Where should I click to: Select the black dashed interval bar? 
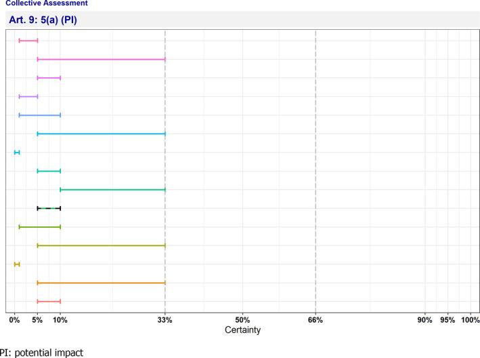[x=49, y=208]
